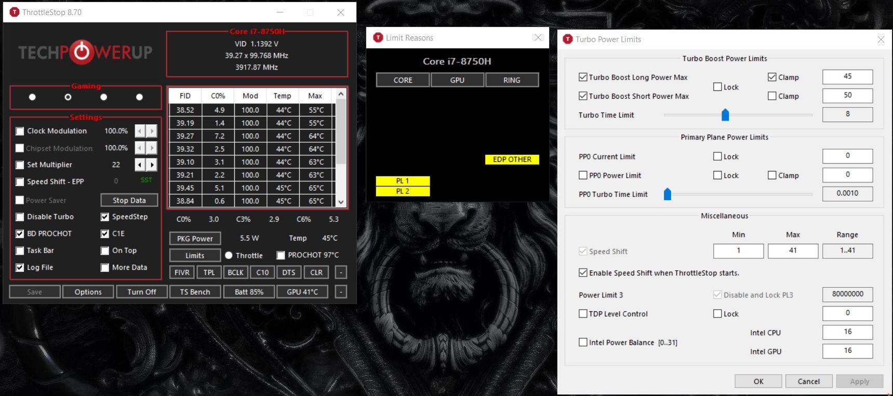The height and width of the screenshot is (396, 893).
Task: Confirm Turbo Power Limits with OK
Action: [x=758, y=381]
